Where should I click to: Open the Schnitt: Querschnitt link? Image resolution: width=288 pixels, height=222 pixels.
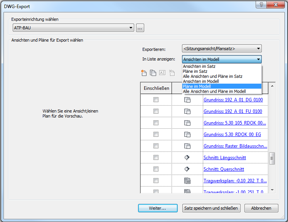click(x=224, y=169)
